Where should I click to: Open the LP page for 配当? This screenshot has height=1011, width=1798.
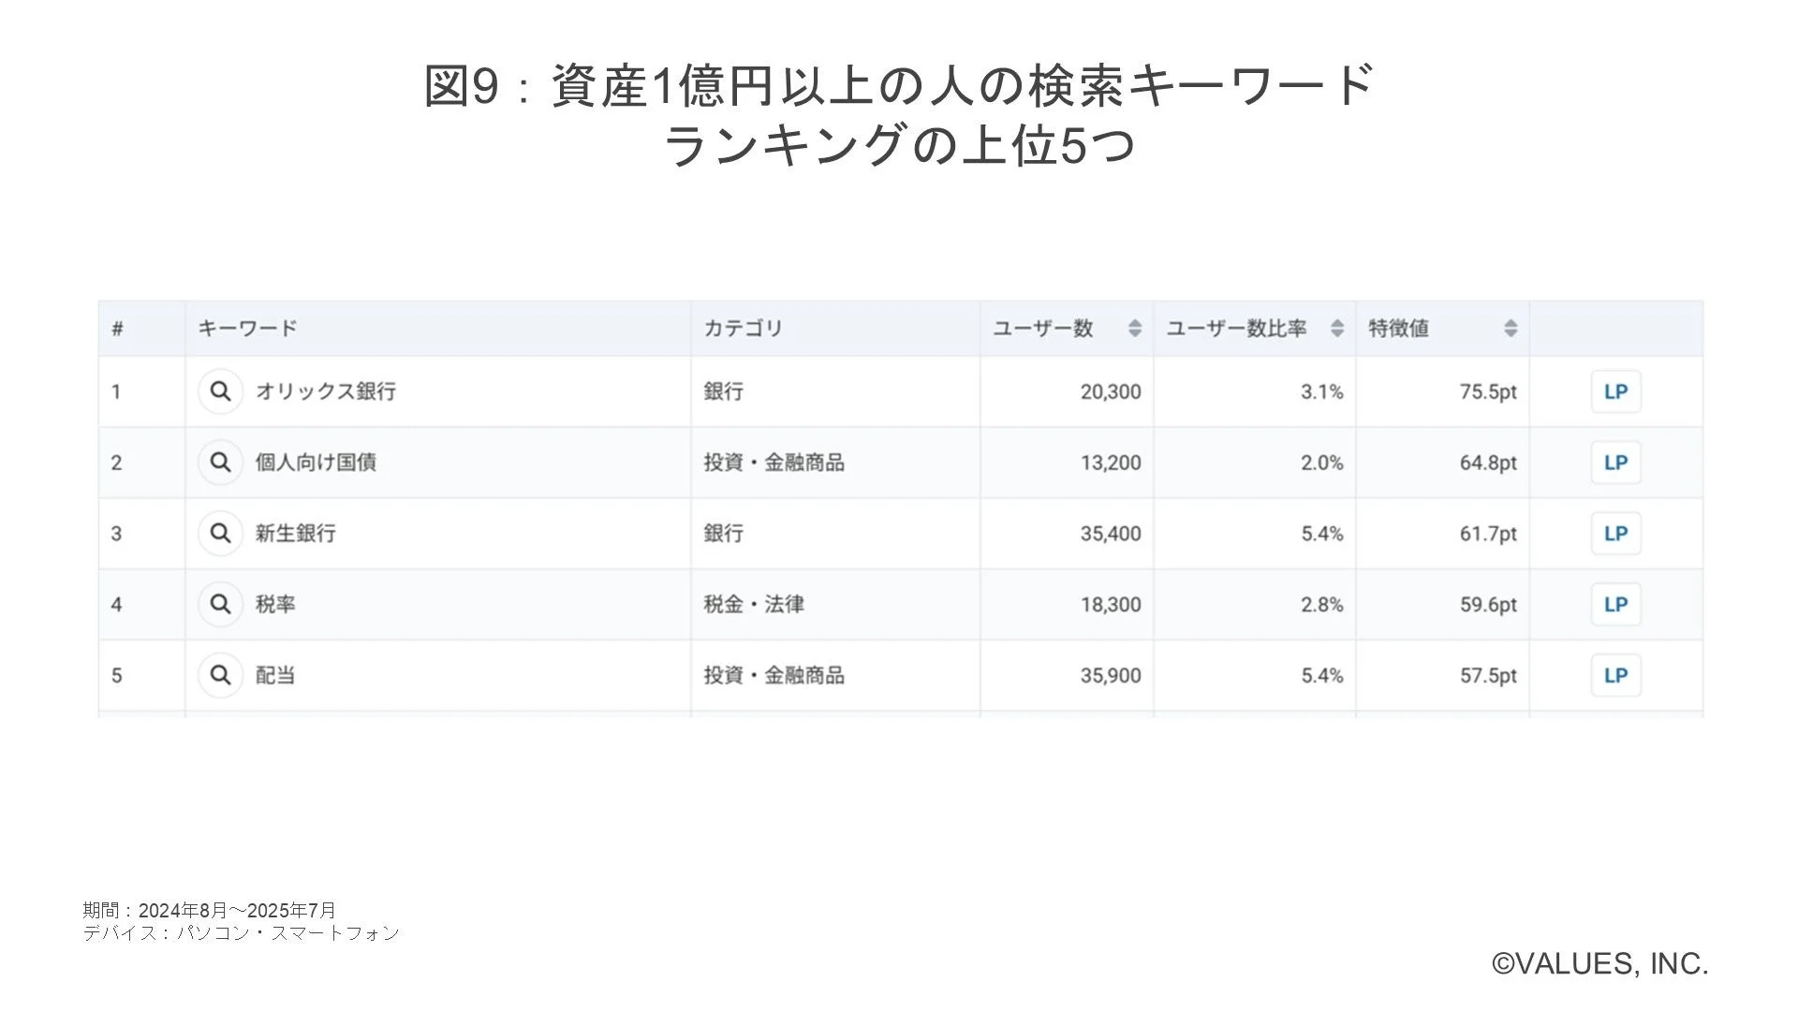point(1614,675)
